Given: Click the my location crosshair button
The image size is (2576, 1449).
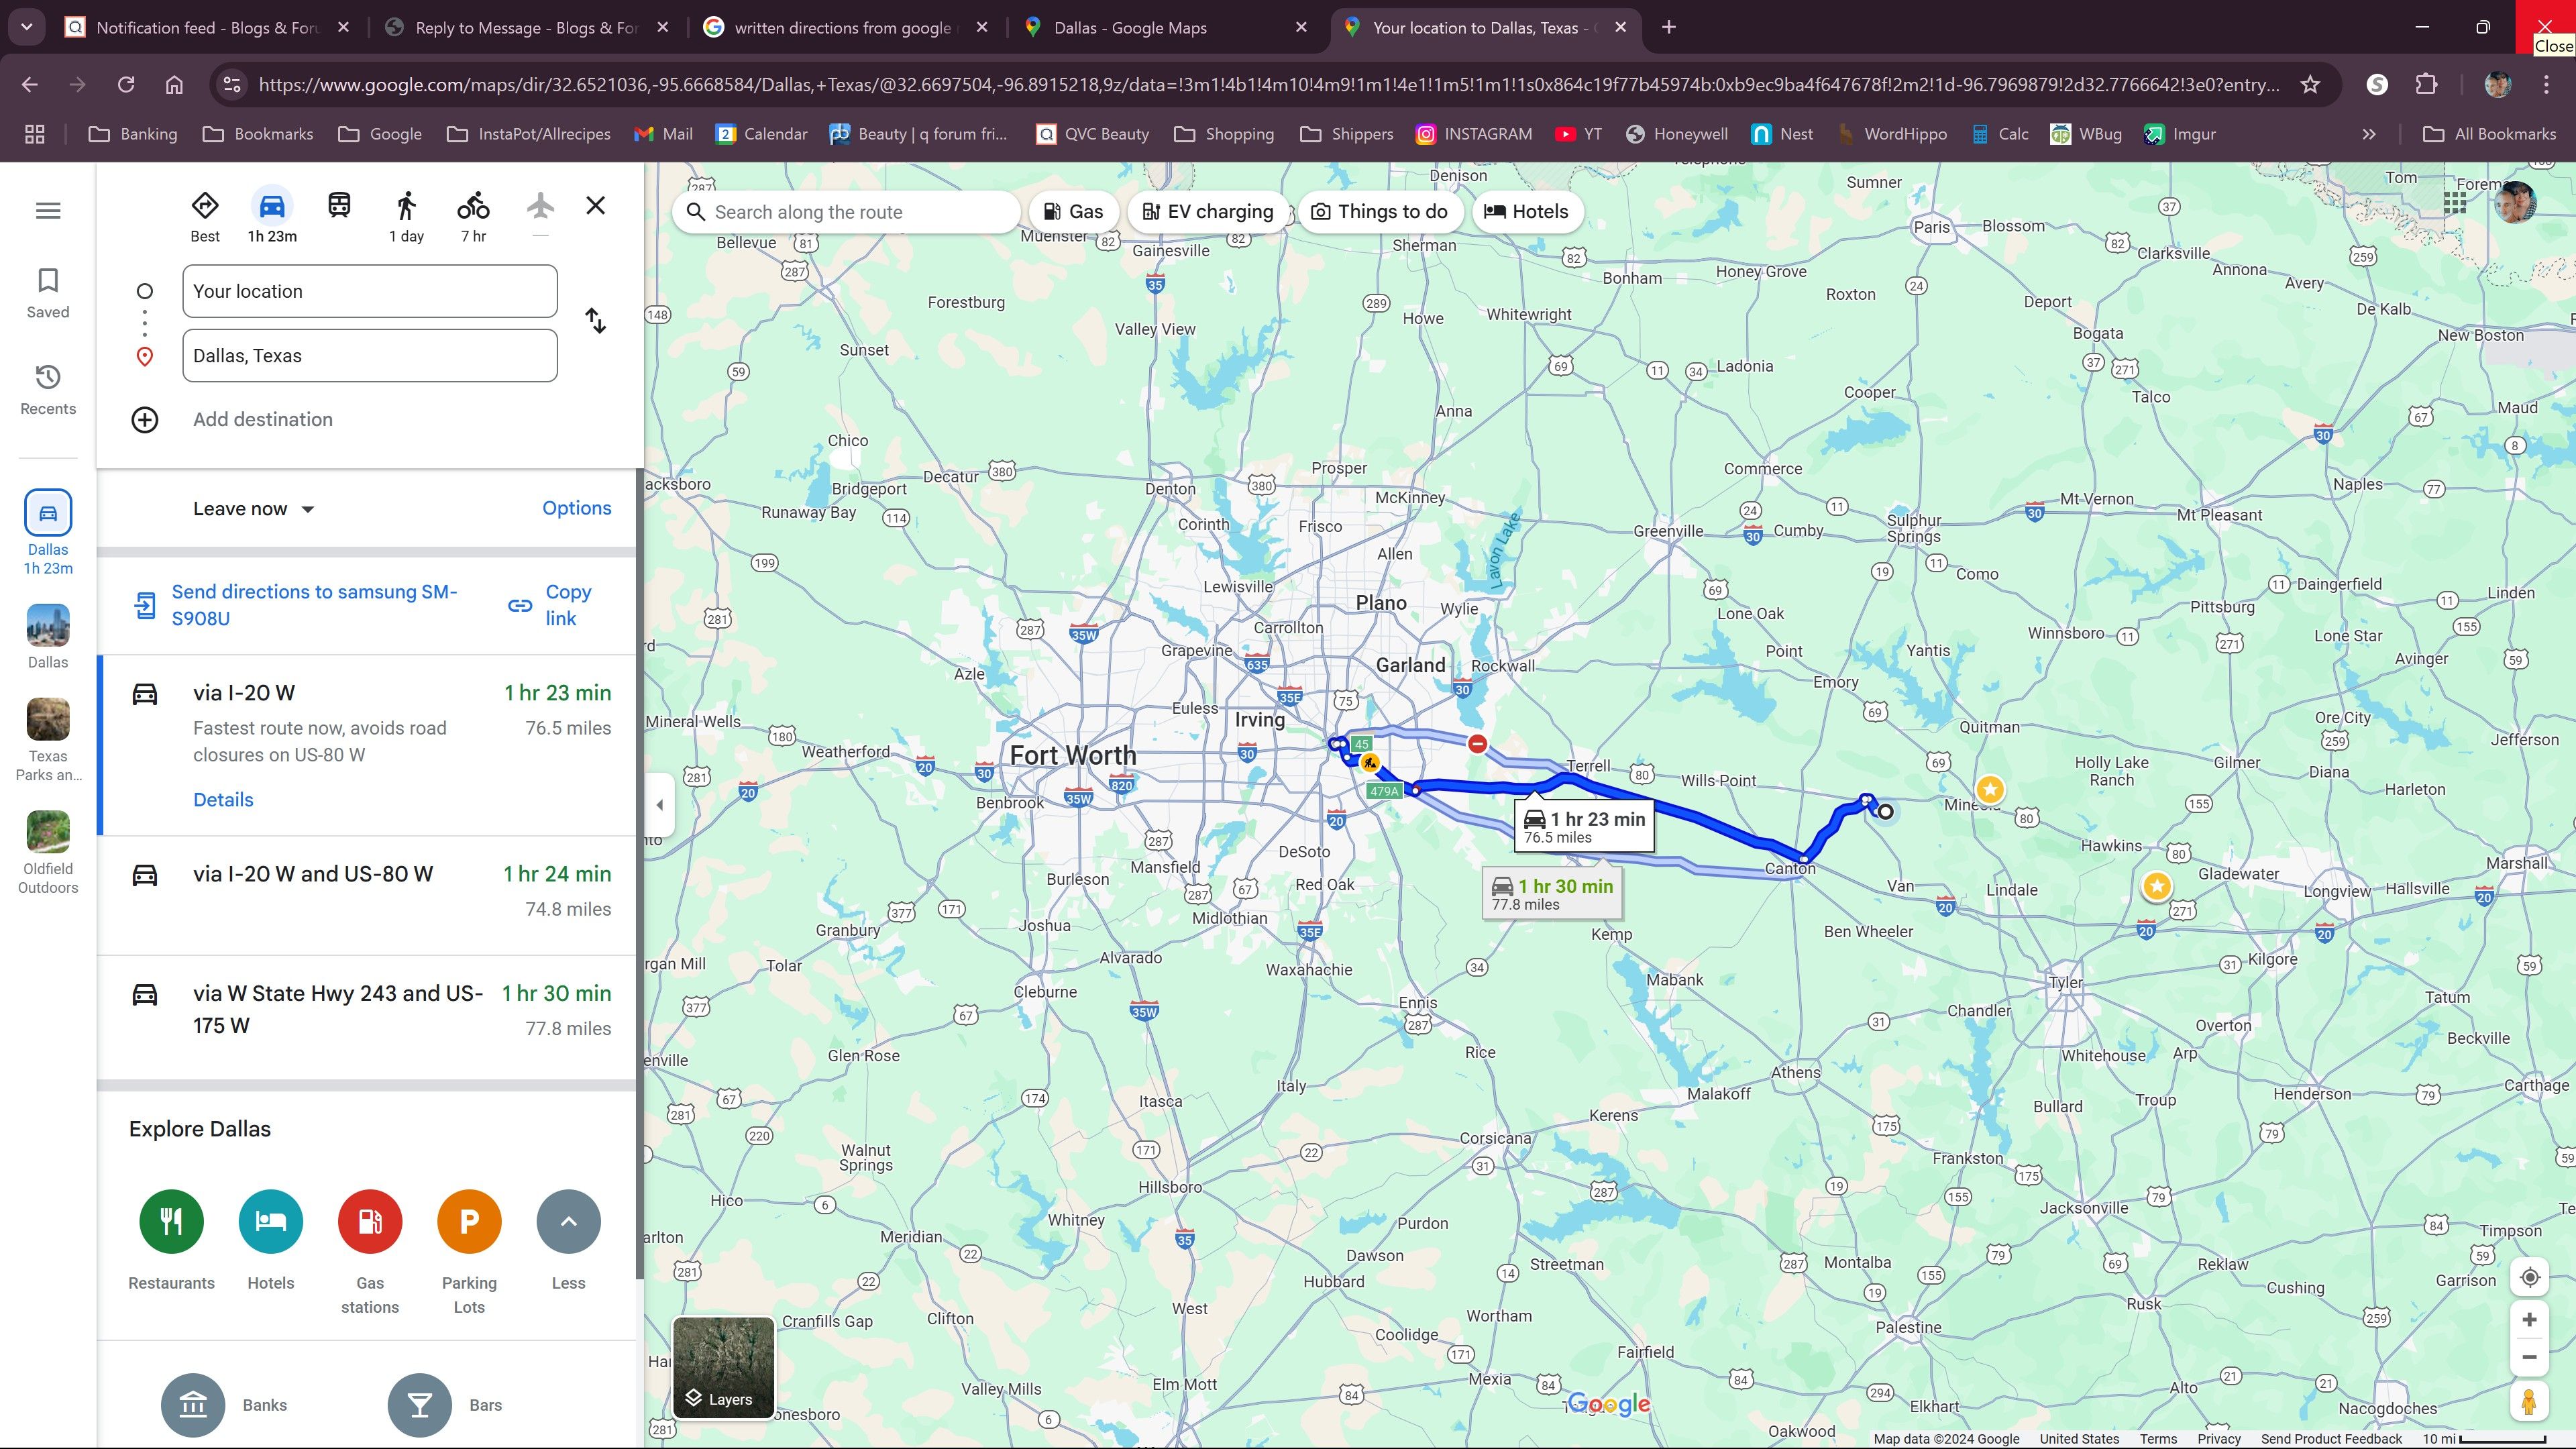Looking at the screenshot, I should 2530,1277.
